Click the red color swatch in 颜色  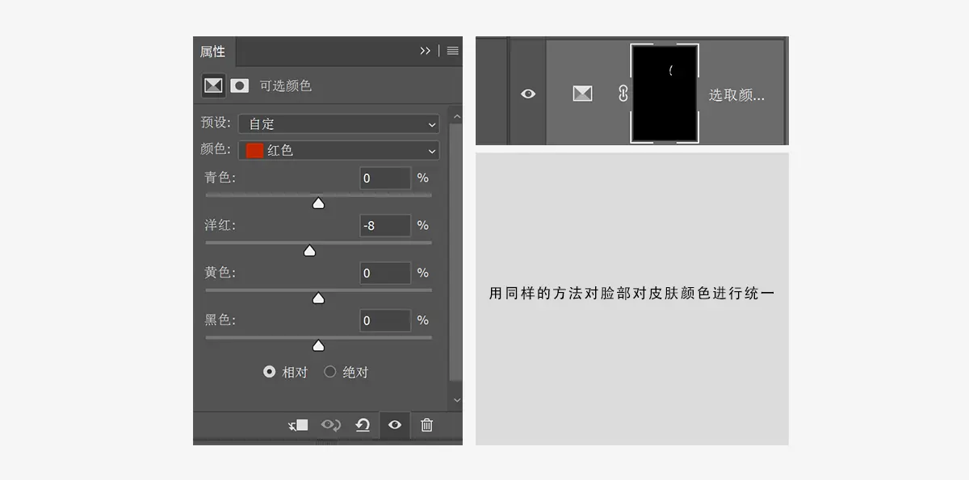254,150
